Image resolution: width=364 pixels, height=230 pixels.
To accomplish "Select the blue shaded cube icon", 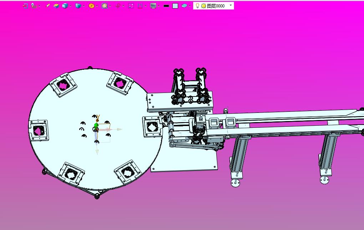I will (65, 6).
